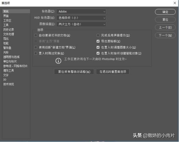Open the 暂存盘 preferences category

coord(7,48)
